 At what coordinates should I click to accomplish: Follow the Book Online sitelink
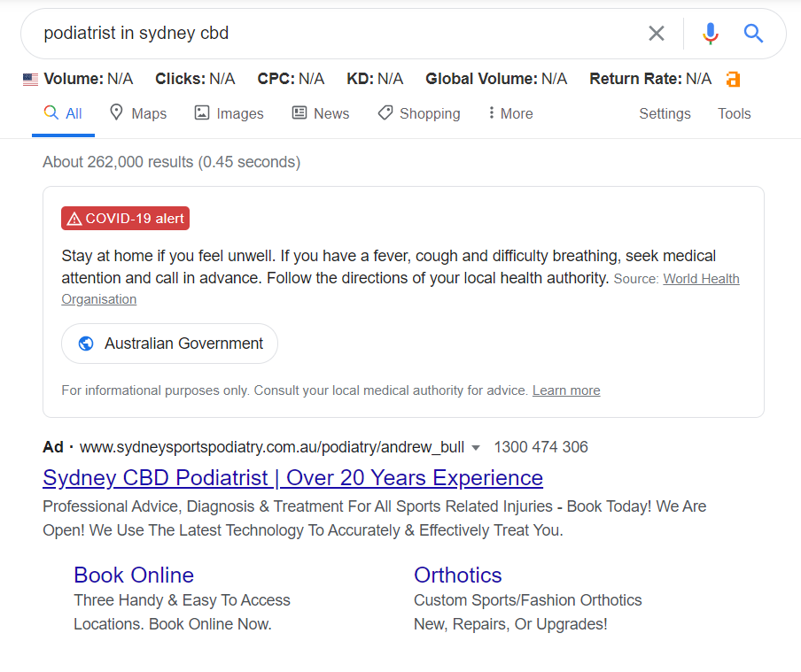click(x=134, y=575)
